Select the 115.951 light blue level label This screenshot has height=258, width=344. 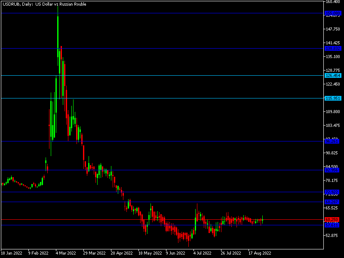pos(333,98)
